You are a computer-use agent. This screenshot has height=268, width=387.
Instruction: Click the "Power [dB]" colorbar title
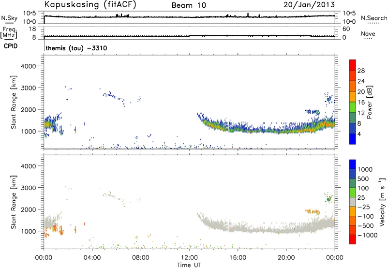tap(369, 102)
